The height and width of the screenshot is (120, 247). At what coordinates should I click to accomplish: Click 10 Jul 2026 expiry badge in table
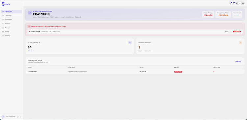pyautogui.click(x=178, y=72)
